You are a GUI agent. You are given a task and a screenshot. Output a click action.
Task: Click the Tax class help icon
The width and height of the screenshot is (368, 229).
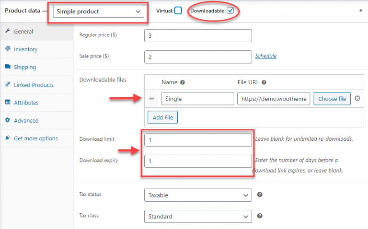click(x=260, y=216)
